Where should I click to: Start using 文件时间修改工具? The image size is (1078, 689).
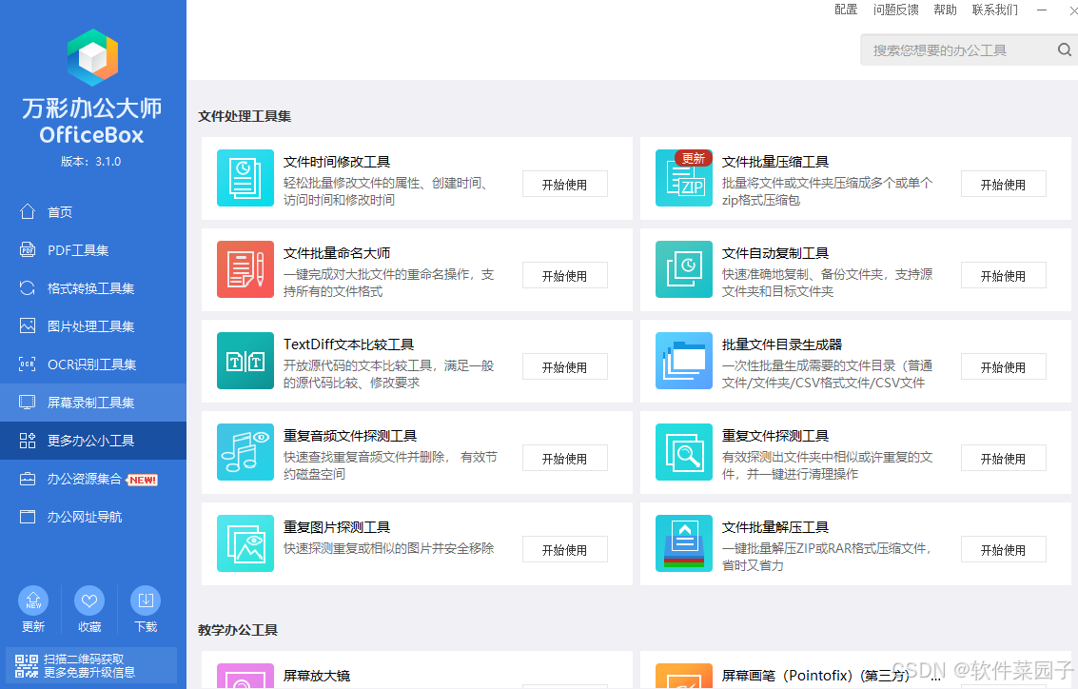point(564,185)
